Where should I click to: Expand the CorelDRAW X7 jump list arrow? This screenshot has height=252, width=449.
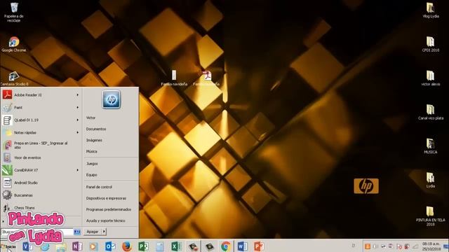pyautogui.click(x=78, y=170)
